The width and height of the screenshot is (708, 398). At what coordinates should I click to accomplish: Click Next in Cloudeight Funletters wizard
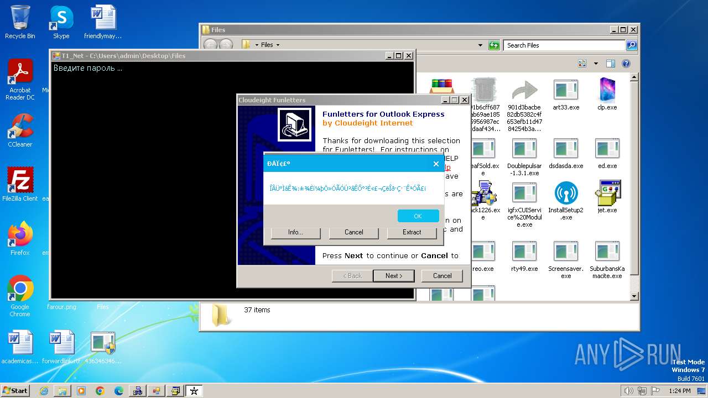pos(393,276)
